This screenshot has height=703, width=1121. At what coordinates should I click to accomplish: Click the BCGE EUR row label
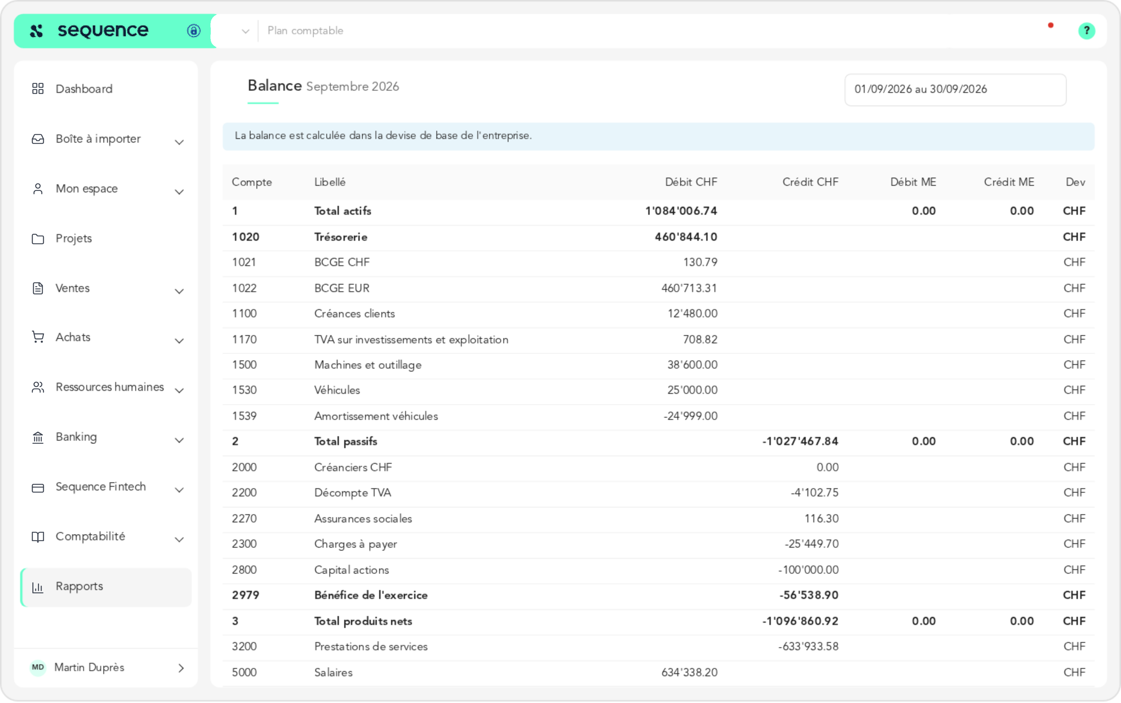[x=342, y=288]
